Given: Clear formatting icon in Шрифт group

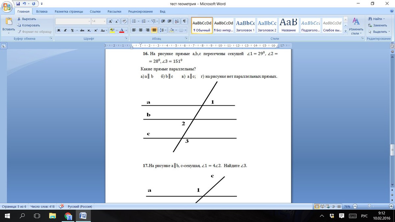Looking at the screenshot, I should 125,21.
